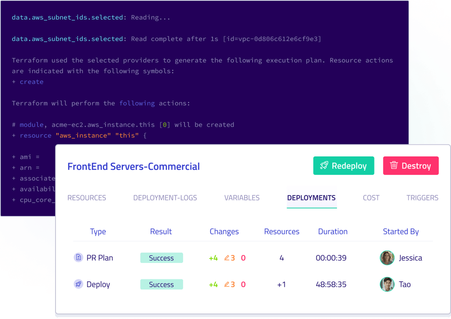The image size is (451, 319).
Task: Sort by the Duration column header
Action: (x=333, y=231)
